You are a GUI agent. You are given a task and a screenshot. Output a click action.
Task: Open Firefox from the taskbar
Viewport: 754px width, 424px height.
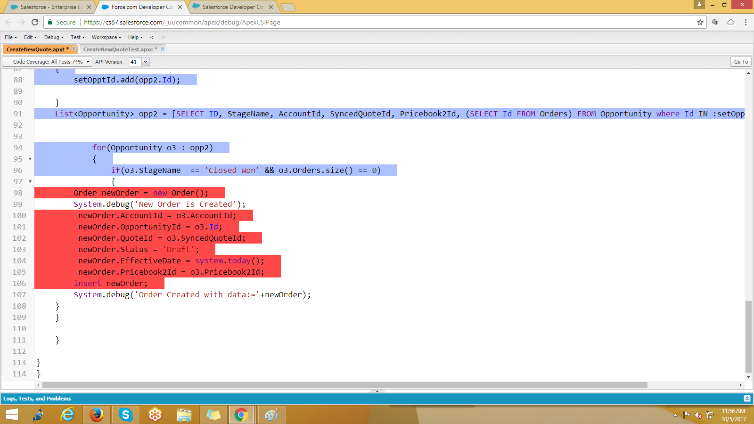[x=97, y=415]
